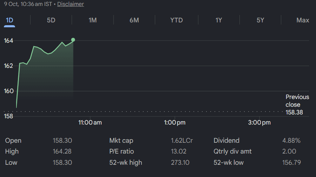This screenshot has height=177, width=316.
Task: Switch to the 5D chart range
Action: (x=51, y=20)
